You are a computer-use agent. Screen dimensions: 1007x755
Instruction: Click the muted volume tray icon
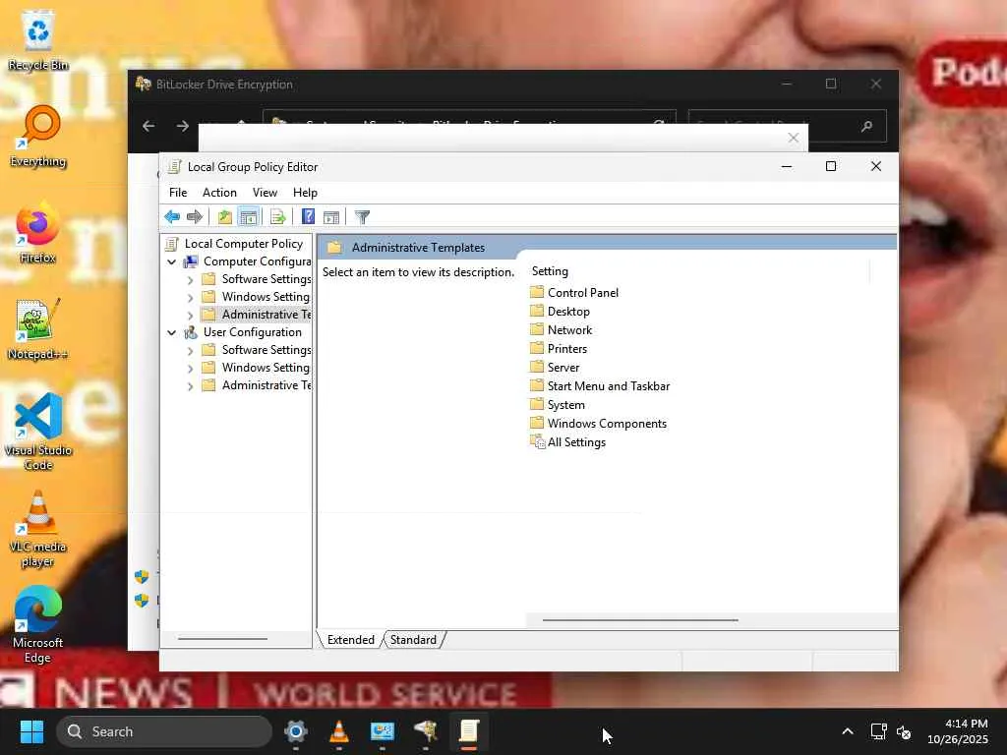(904, 731)
